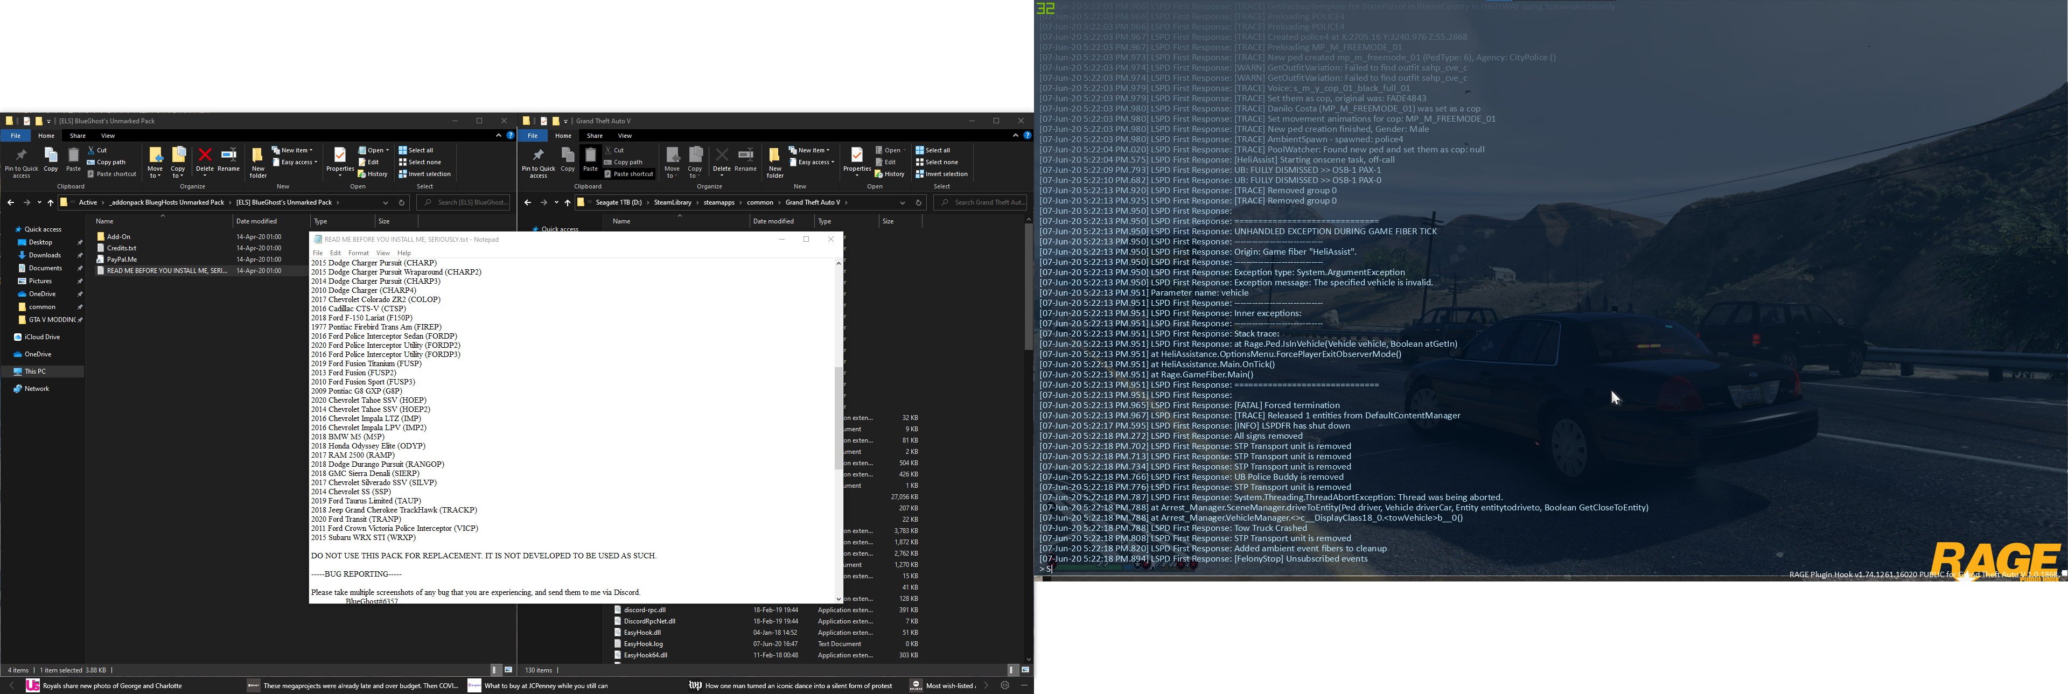Screen dimensions: 2068x694
Task: Click Properties icon in BlueGhost's Unmarked Pack ribbon
Action: pyautogui.click(x=340, y=155)
